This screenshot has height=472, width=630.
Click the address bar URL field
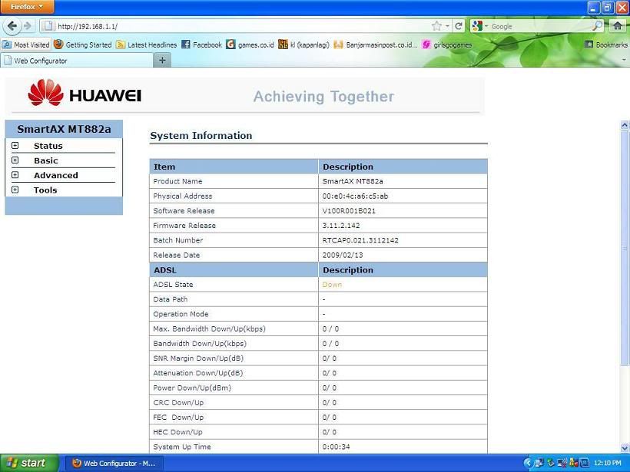[x=241, y=26]
